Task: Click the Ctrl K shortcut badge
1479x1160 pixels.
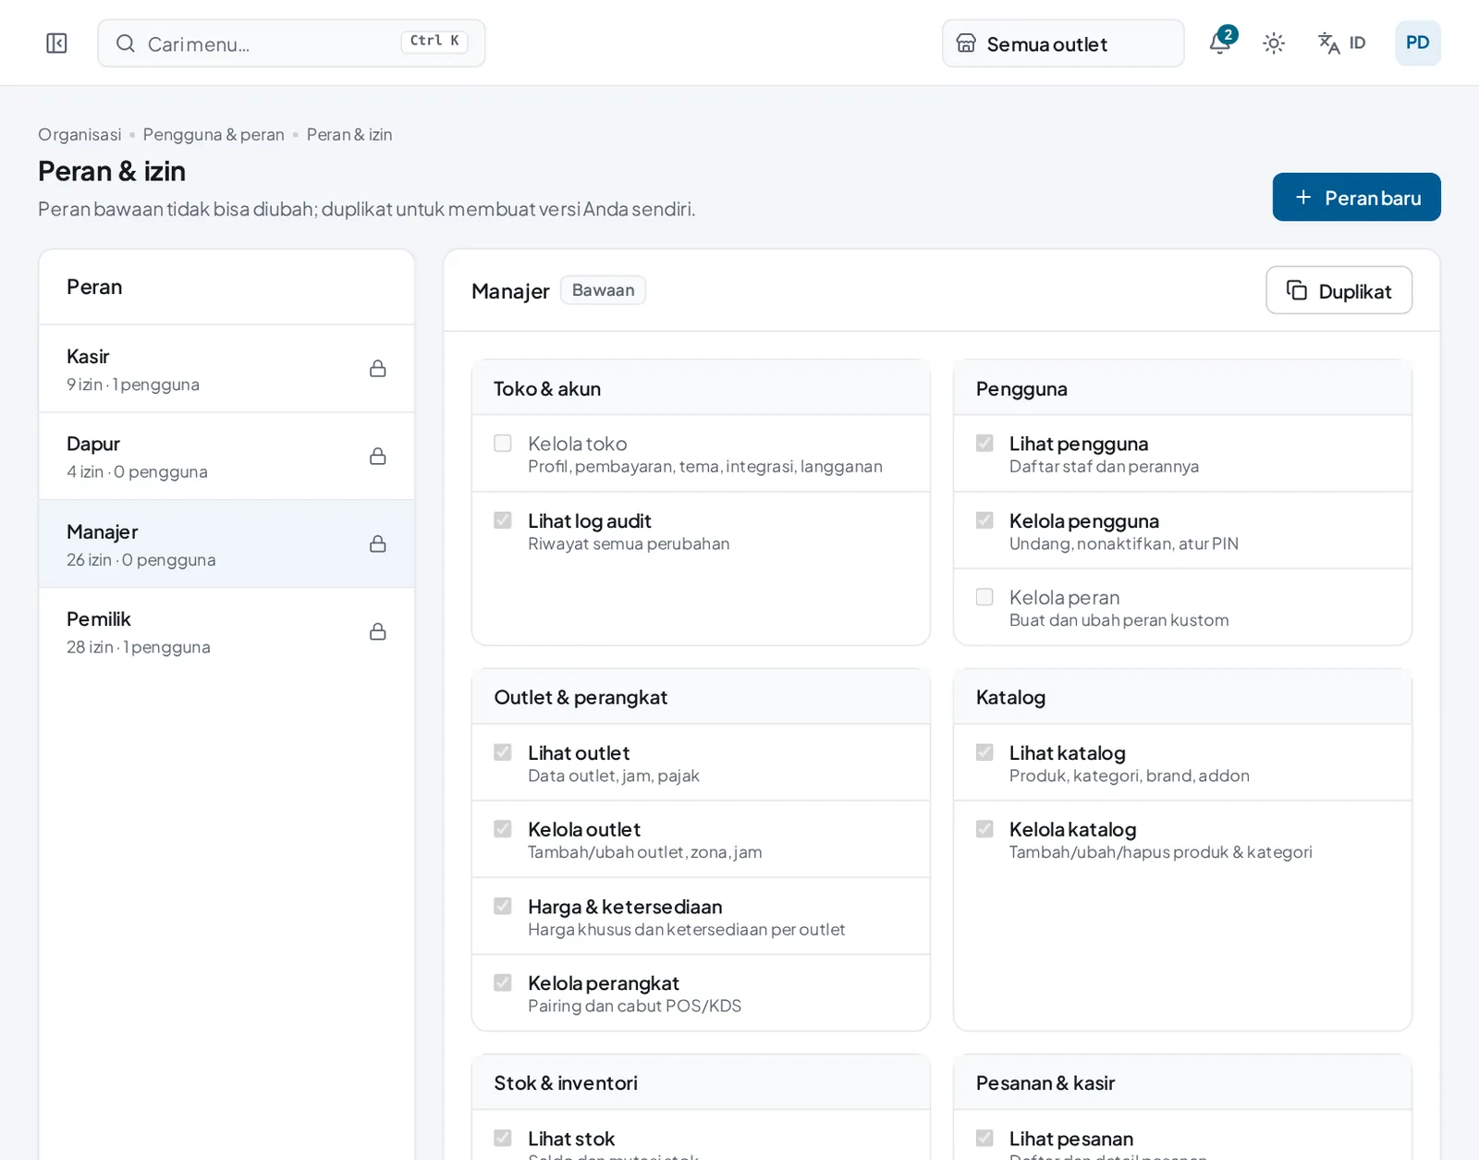Action: (434, 42)
